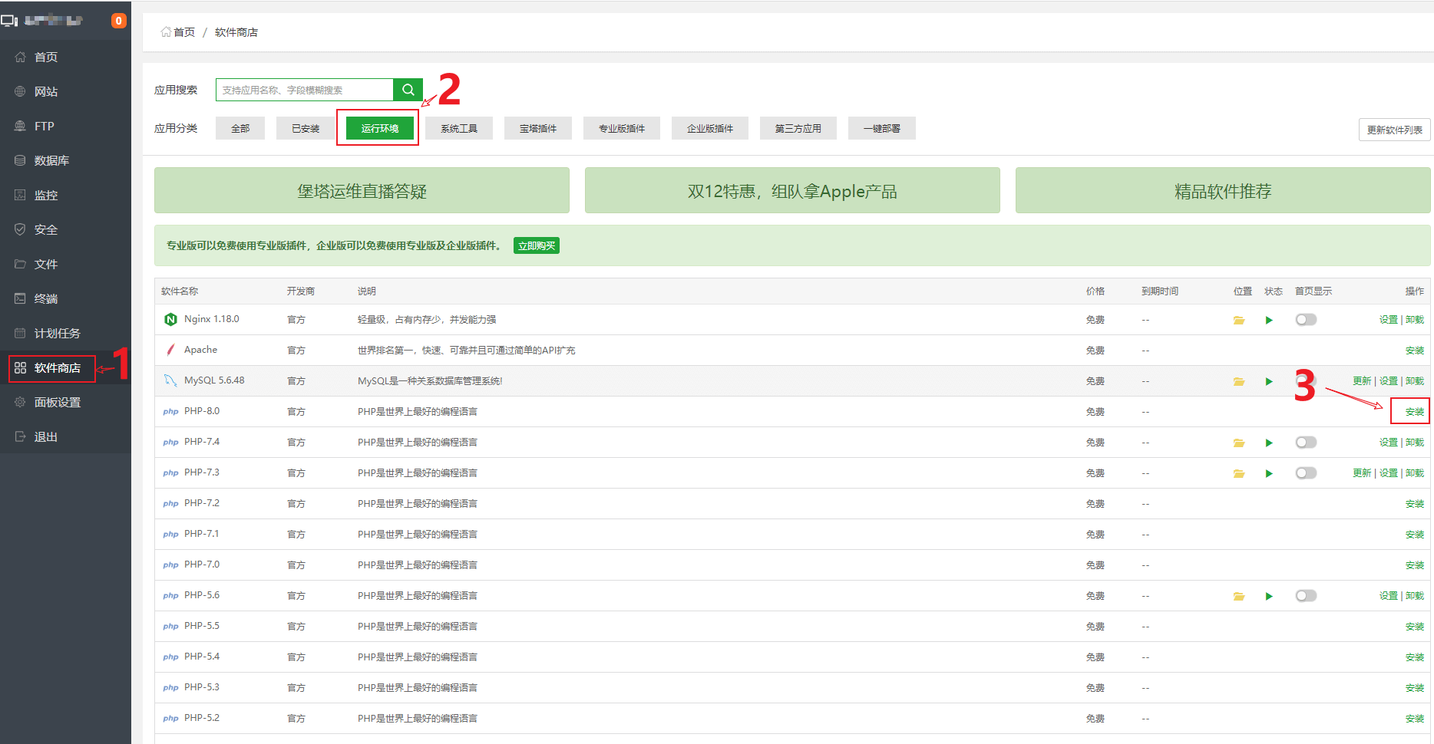Image resolution: width=1434 pixels, height=744 pixels.
Task: Click 安装 for PHP-5.2
Action: point(1415,719)
